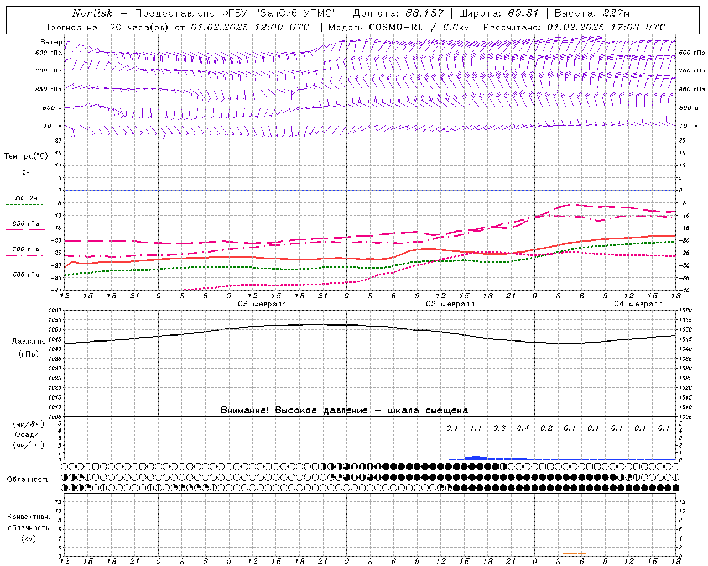The image size is (708, 566).
Task: Click "850 гПа" in the temperature legend
Action: tap(26, 224)
